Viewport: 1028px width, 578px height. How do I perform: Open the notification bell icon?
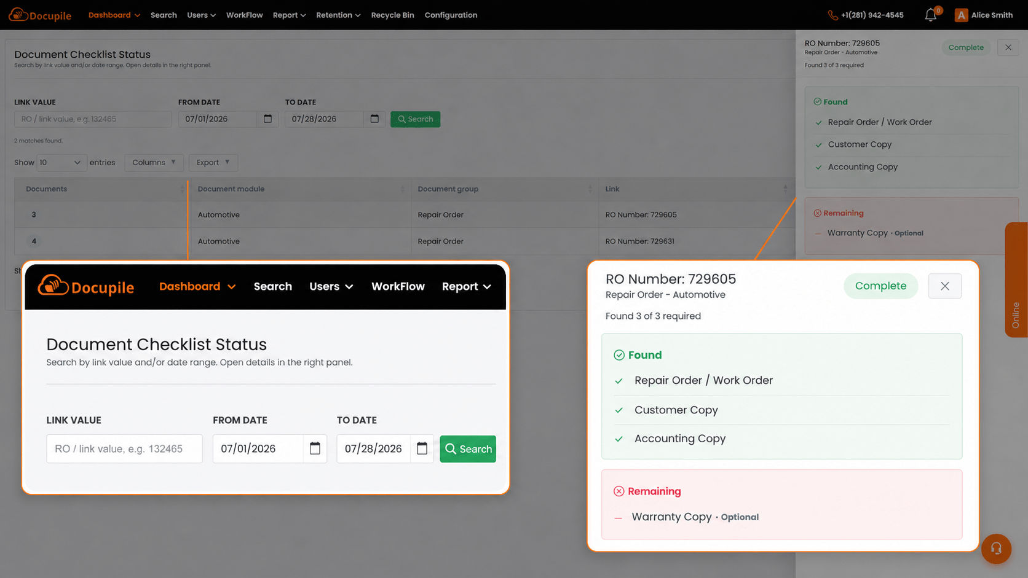point(931,15)
